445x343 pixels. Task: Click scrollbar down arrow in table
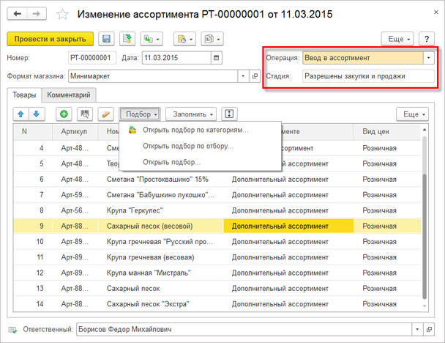coord(425,306)
